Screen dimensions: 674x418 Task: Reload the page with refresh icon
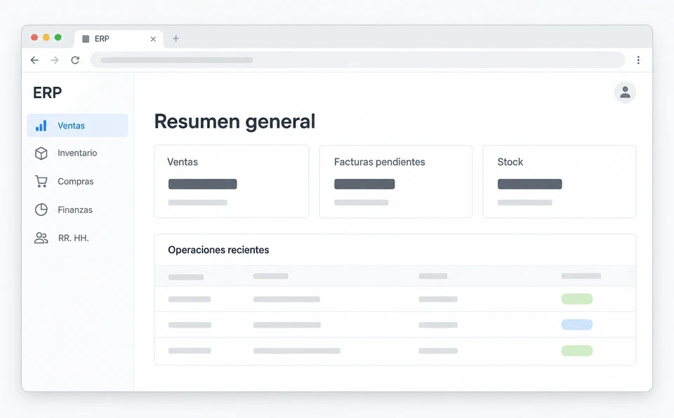click(75, 60)
